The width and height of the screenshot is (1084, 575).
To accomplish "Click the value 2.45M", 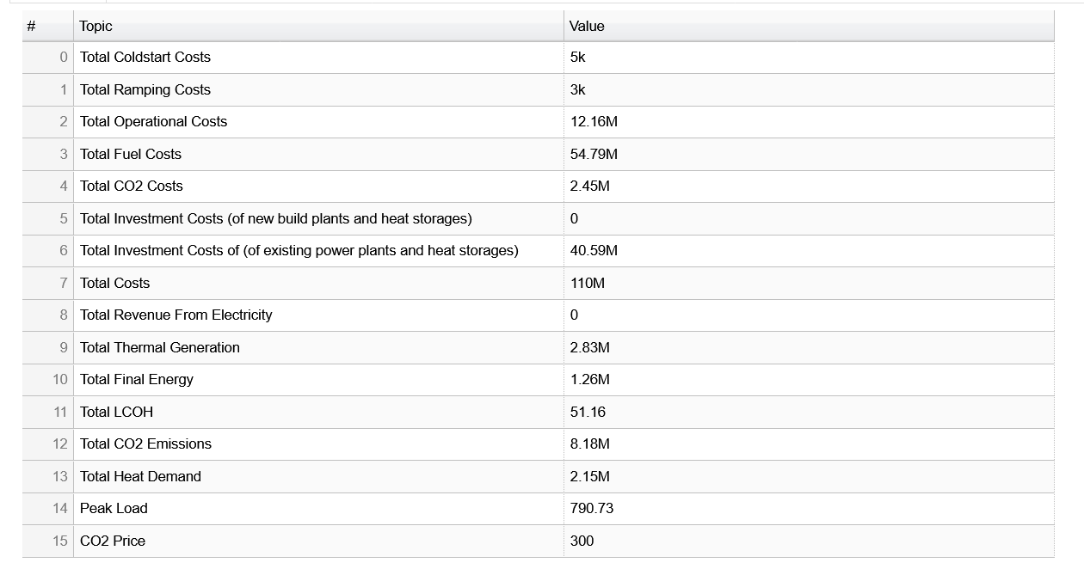I will pos(590,187).
